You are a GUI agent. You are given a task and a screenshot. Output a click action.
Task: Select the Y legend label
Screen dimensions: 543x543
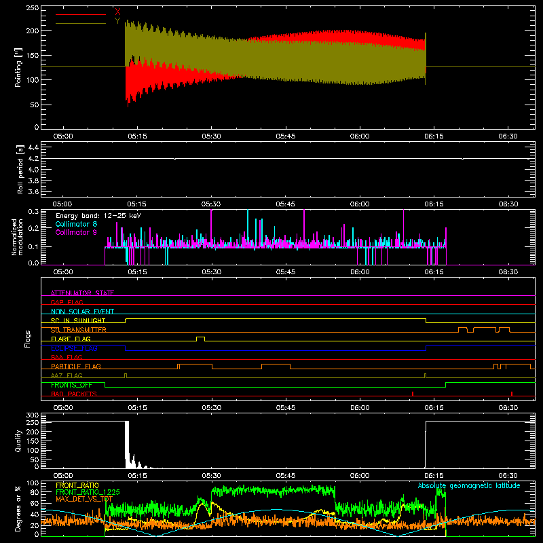(x=117, y=21)
